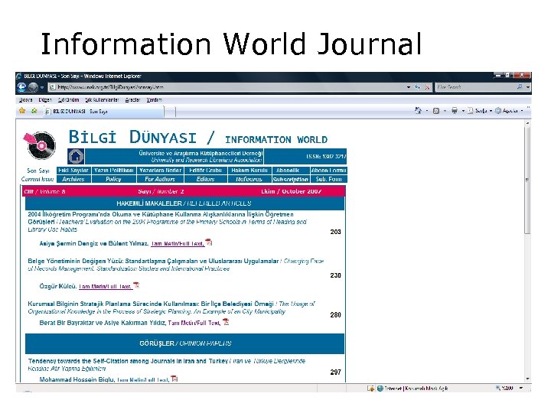Viewport: 551px width, 413px height.
Task: Click the status bar security lock icon
Action: coord(370,388)
